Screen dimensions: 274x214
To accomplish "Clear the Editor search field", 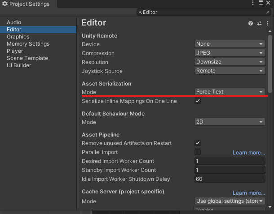I will tap(268, 12).
